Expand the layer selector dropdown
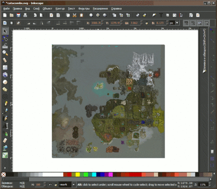The image size is (217, 189). 73,184
